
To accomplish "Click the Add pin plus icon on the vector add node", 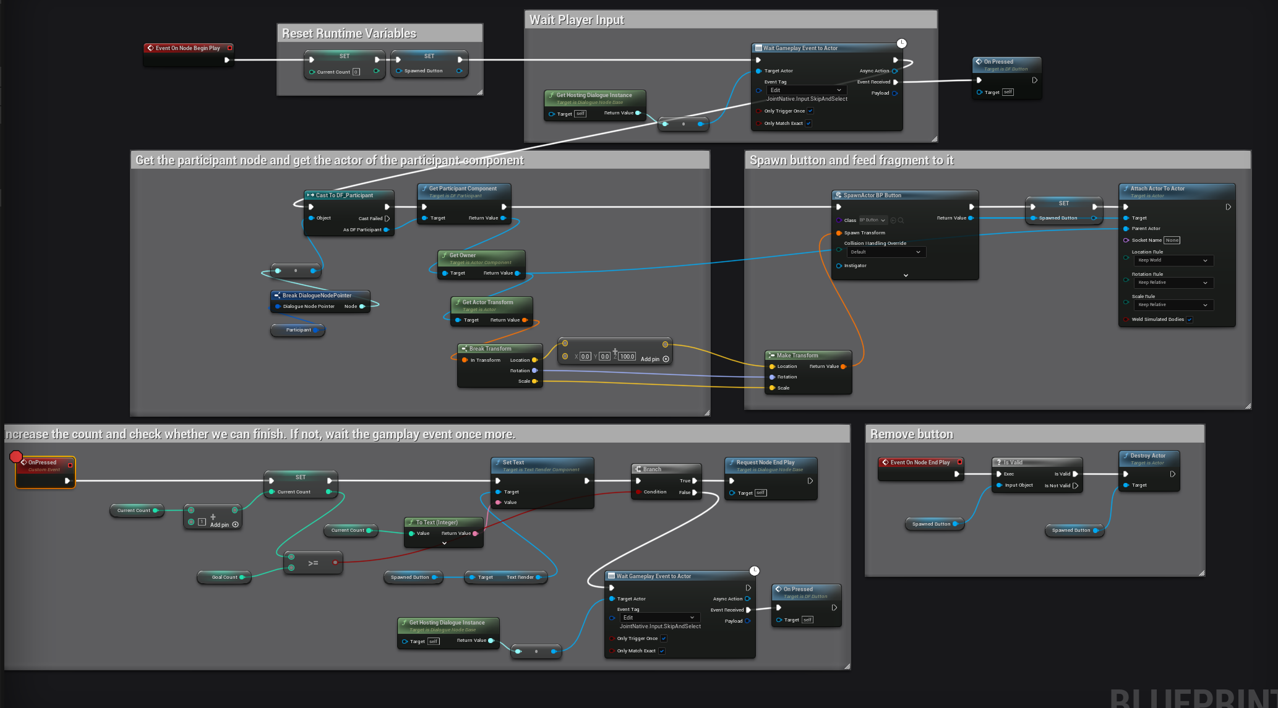I will 666,359.
